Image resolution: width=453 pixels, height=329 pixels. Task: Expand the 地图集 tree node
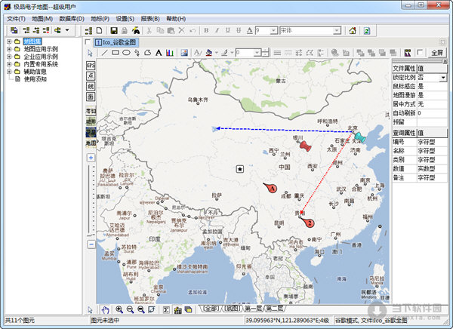[9, 42]
